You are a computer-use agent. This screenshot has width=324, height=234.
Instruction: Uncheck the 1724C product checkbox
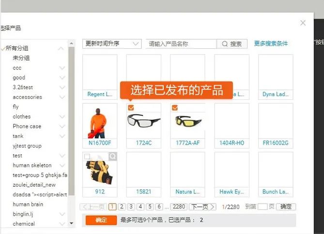pyautogui.click(x=131, y=108)
